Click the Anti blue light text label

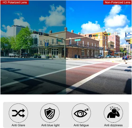point(50,125)
